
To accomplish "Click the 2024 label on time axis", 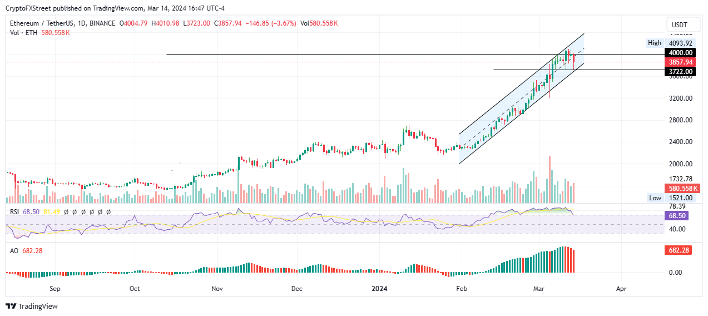I will [380, 289].
